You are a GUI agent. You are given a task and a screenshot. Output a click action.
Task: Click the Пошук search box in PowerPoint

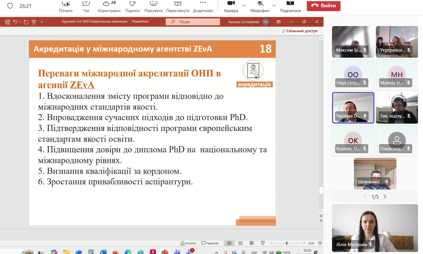click(193, 22)
